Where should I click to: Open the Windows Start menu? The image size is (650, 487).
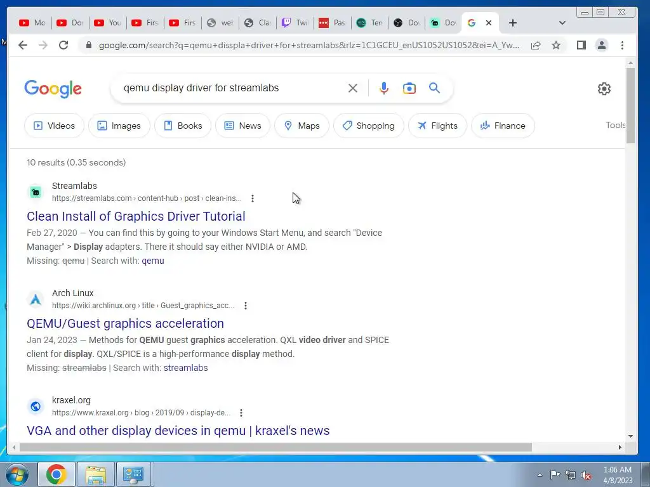[x=17, y=474]
